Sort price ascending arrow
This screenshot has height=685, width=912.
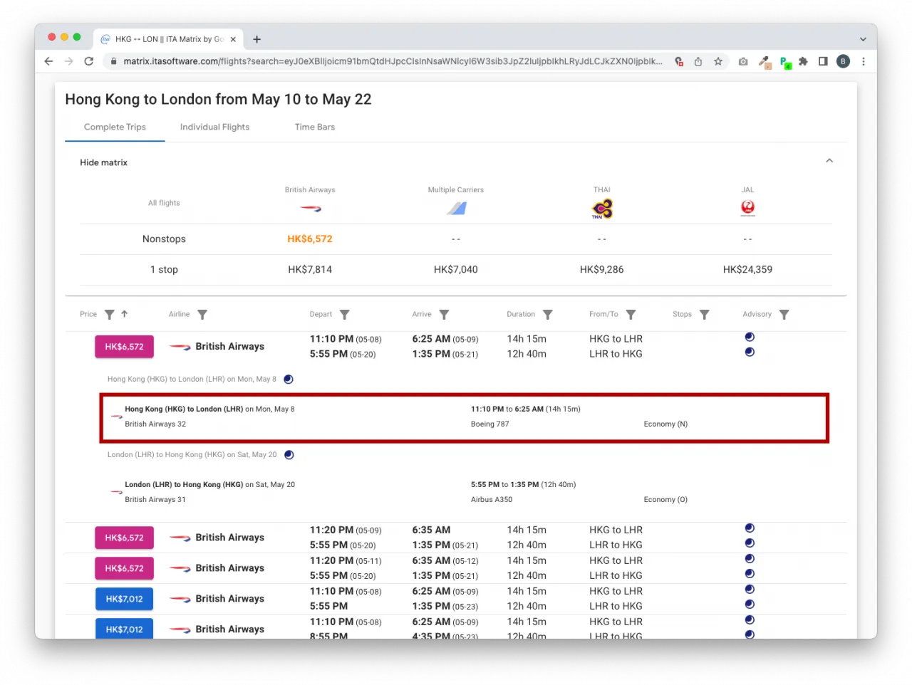tap(124, 314)
